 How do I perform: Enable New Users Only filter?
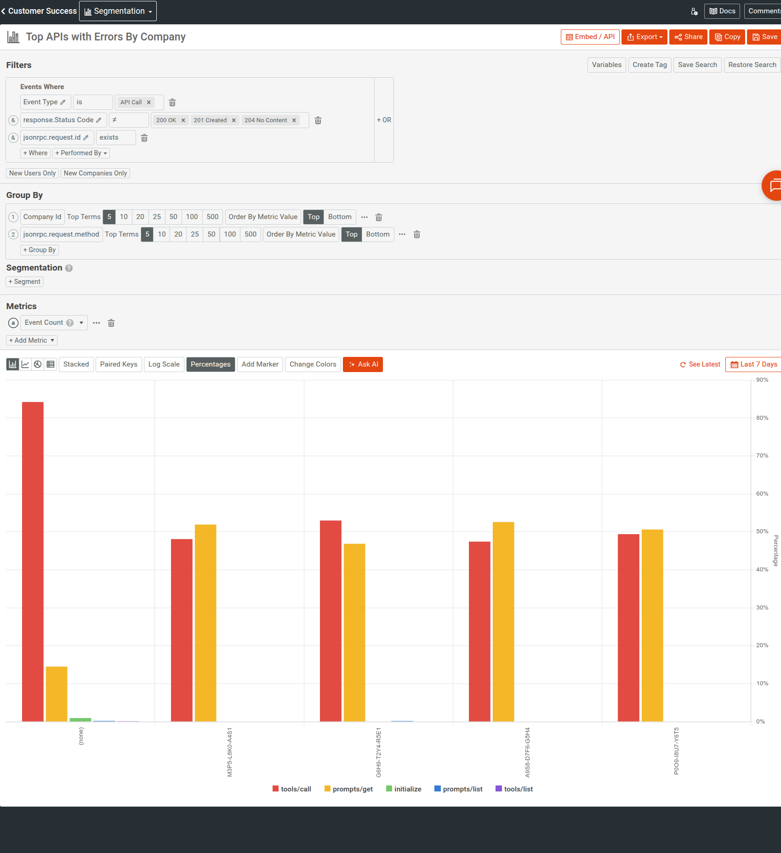pos(32,173)
